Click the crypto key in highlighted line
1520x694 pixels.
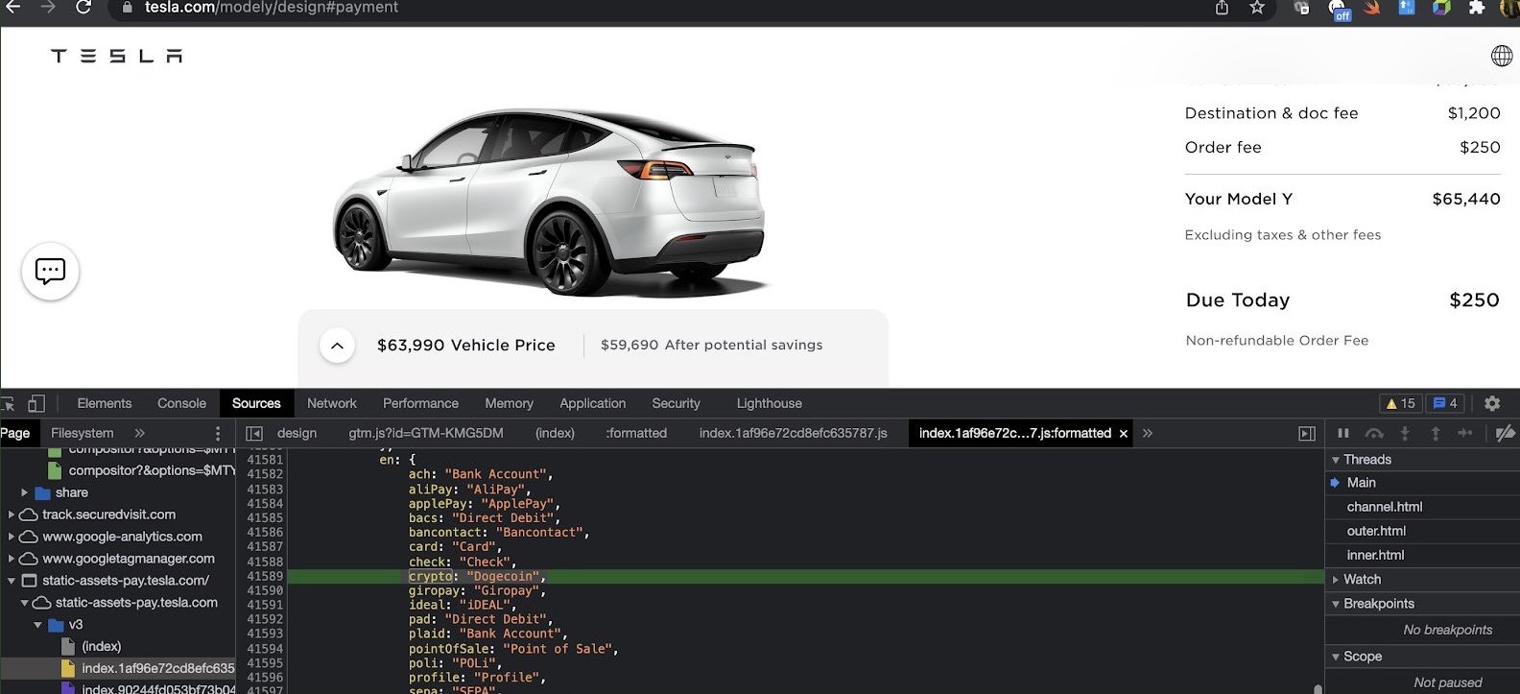point(430,576)
